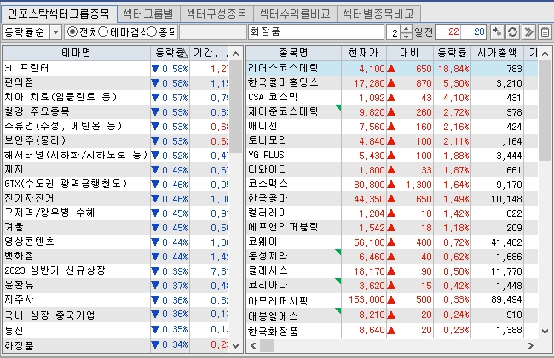Select 한국콜마홀딩스 stock row
Screen dimensions: 554x358
[x=392, y=82]
